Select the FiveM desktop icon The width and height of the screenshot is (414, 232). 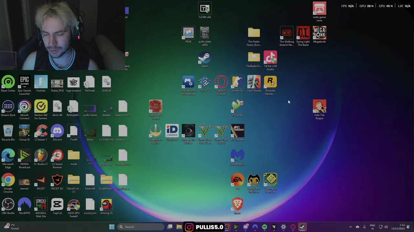pos(74,133)
